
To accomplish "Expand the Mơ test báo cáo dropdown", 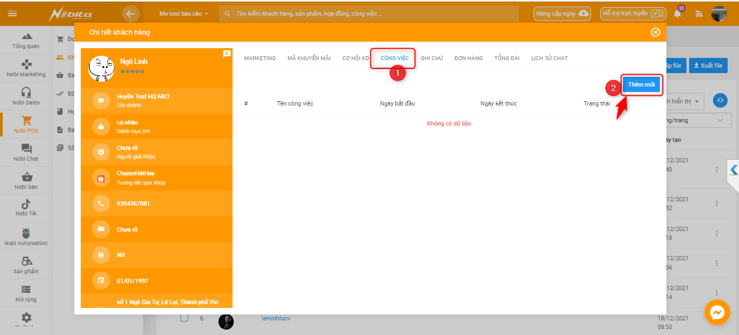I will 184,14.
